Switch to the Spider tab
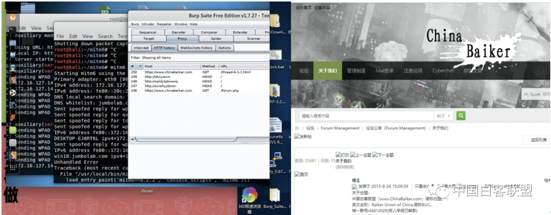 (216, 39)
